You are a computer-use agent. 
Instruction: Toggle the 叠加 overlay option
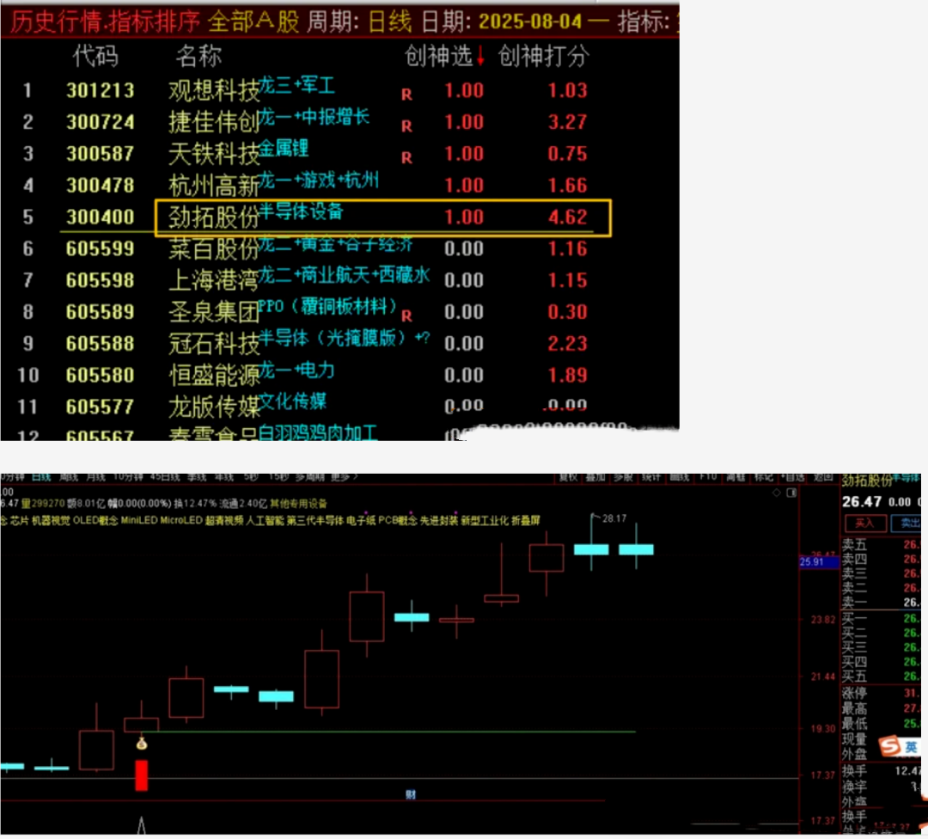pos(595,476)
